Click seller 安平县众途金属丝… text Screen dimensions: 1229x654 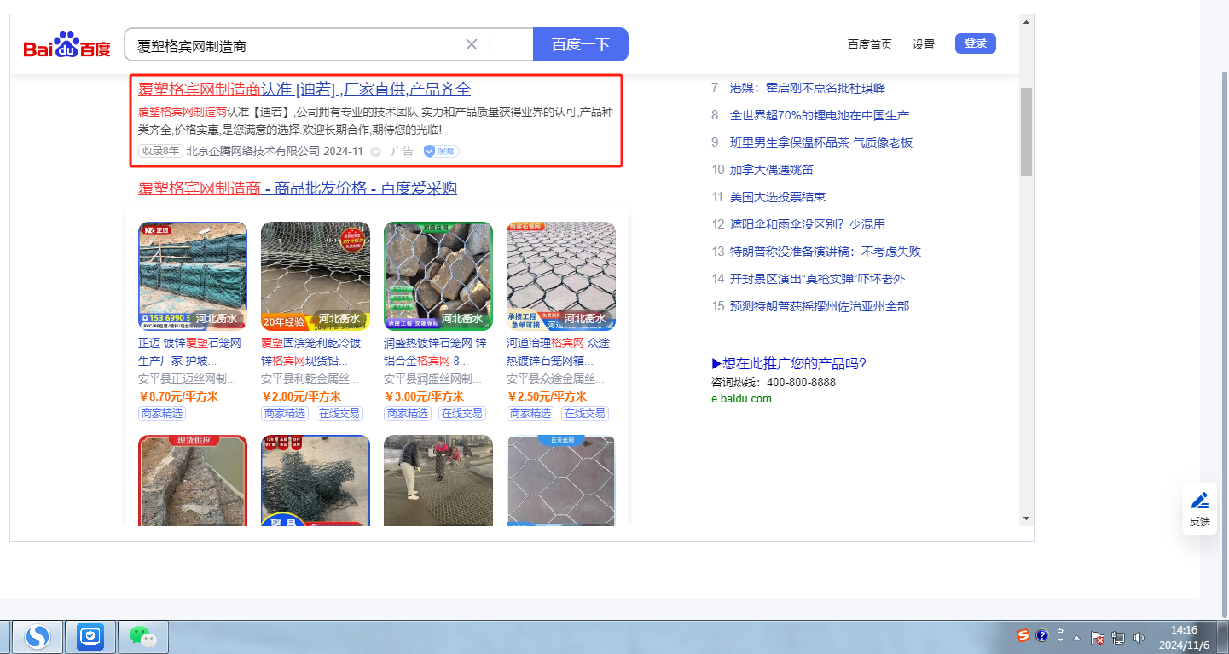tap(556, 379)
